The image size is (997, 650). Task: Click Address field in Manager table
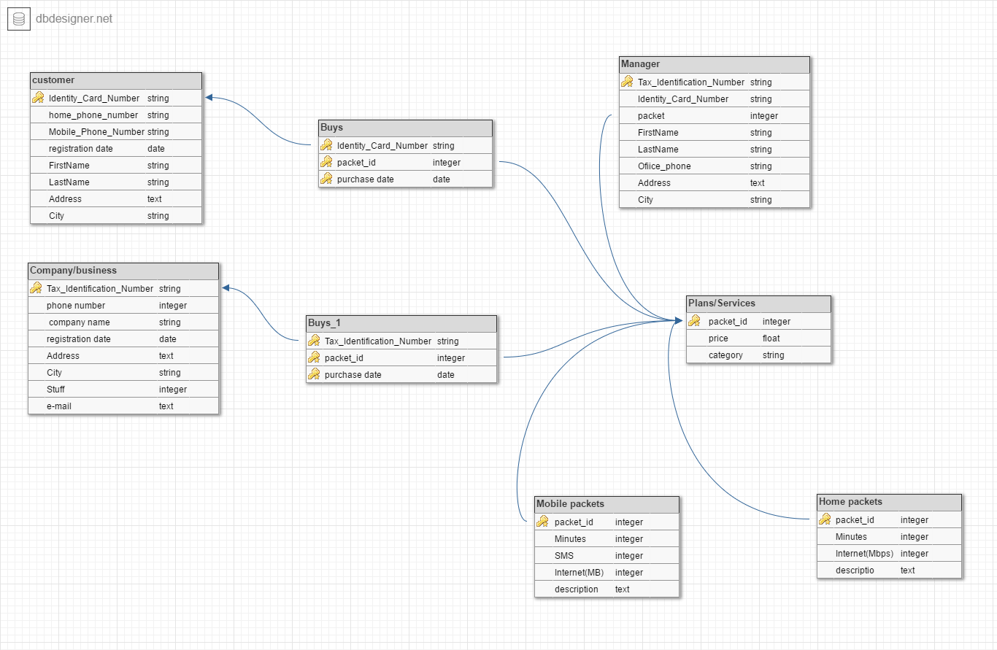[715, 183]
